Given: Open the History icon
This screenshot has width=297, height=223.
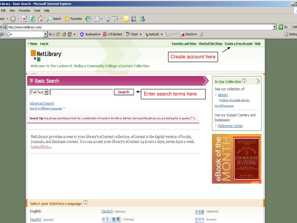Looking at the screenshot, I should pos(88,19).
